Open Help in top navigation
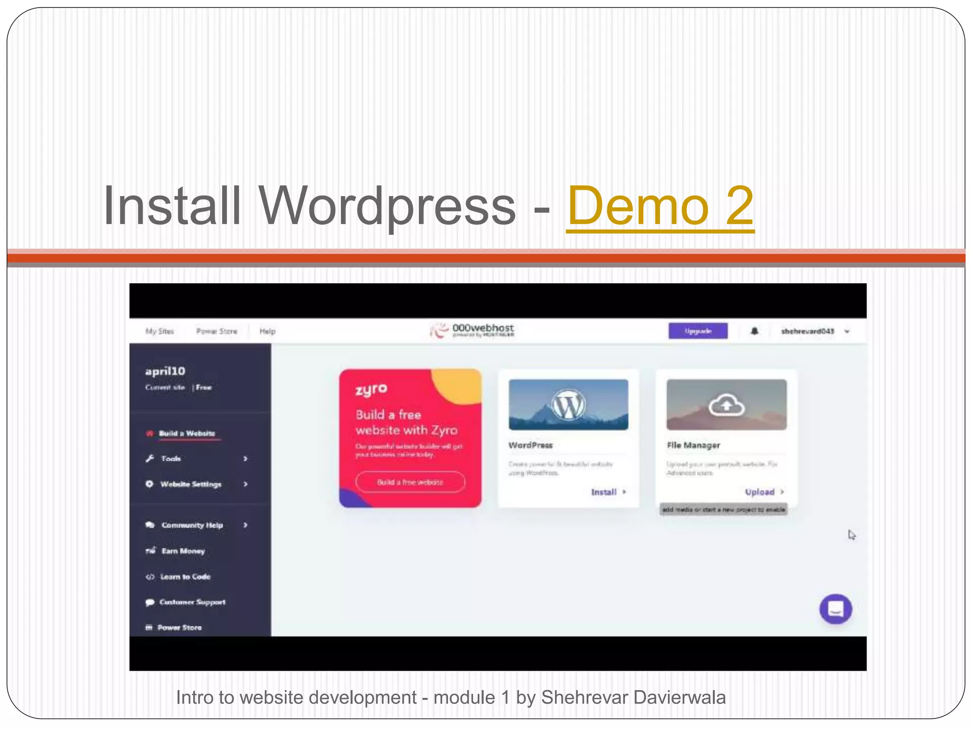This screenshot has width=972, height=729. click(267, 331)
